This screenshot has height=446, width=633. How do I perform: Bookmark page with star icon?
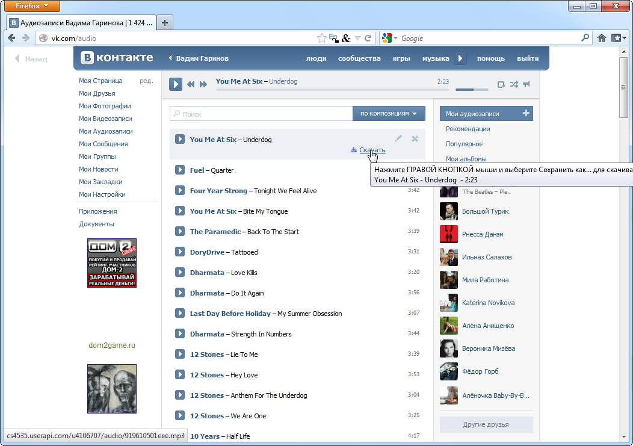(x=322, y=38)
